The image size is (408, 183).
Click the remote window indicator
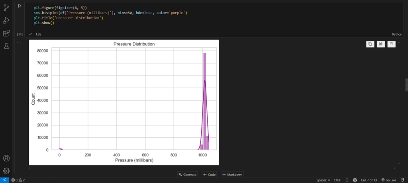click(x=4, y=180)
